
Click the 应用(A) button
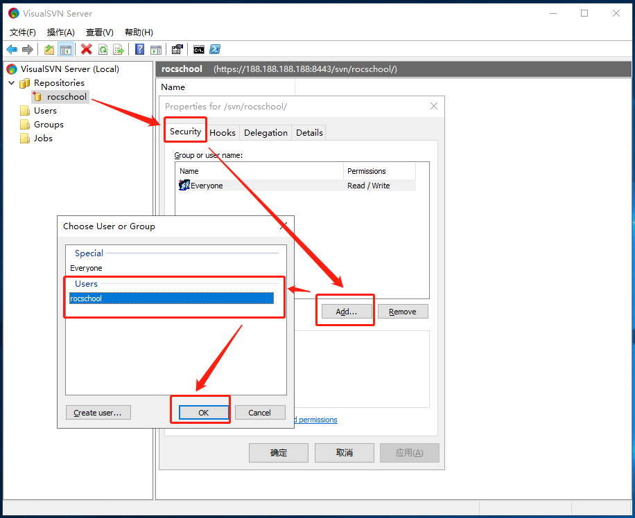point(410,452)
